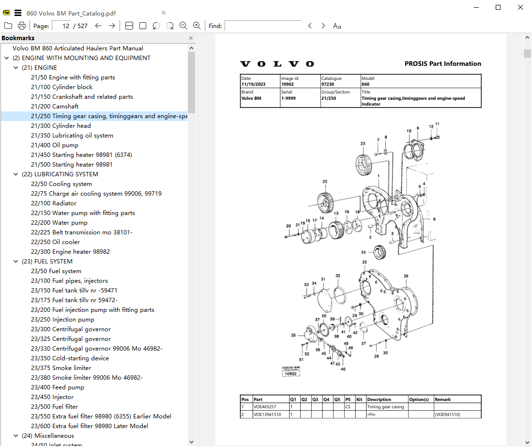
Task: Rotate the page counterclockwise
Action: pyautogui.click(x=156, y=26)
